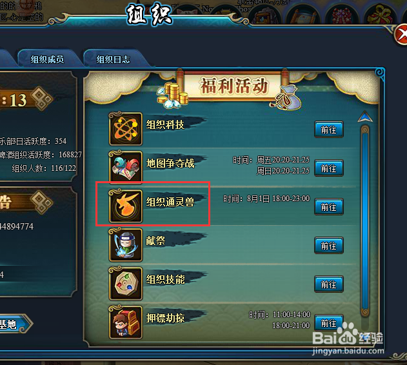Close the 组织 window with red X
The image size is (407, 365).
401,35
